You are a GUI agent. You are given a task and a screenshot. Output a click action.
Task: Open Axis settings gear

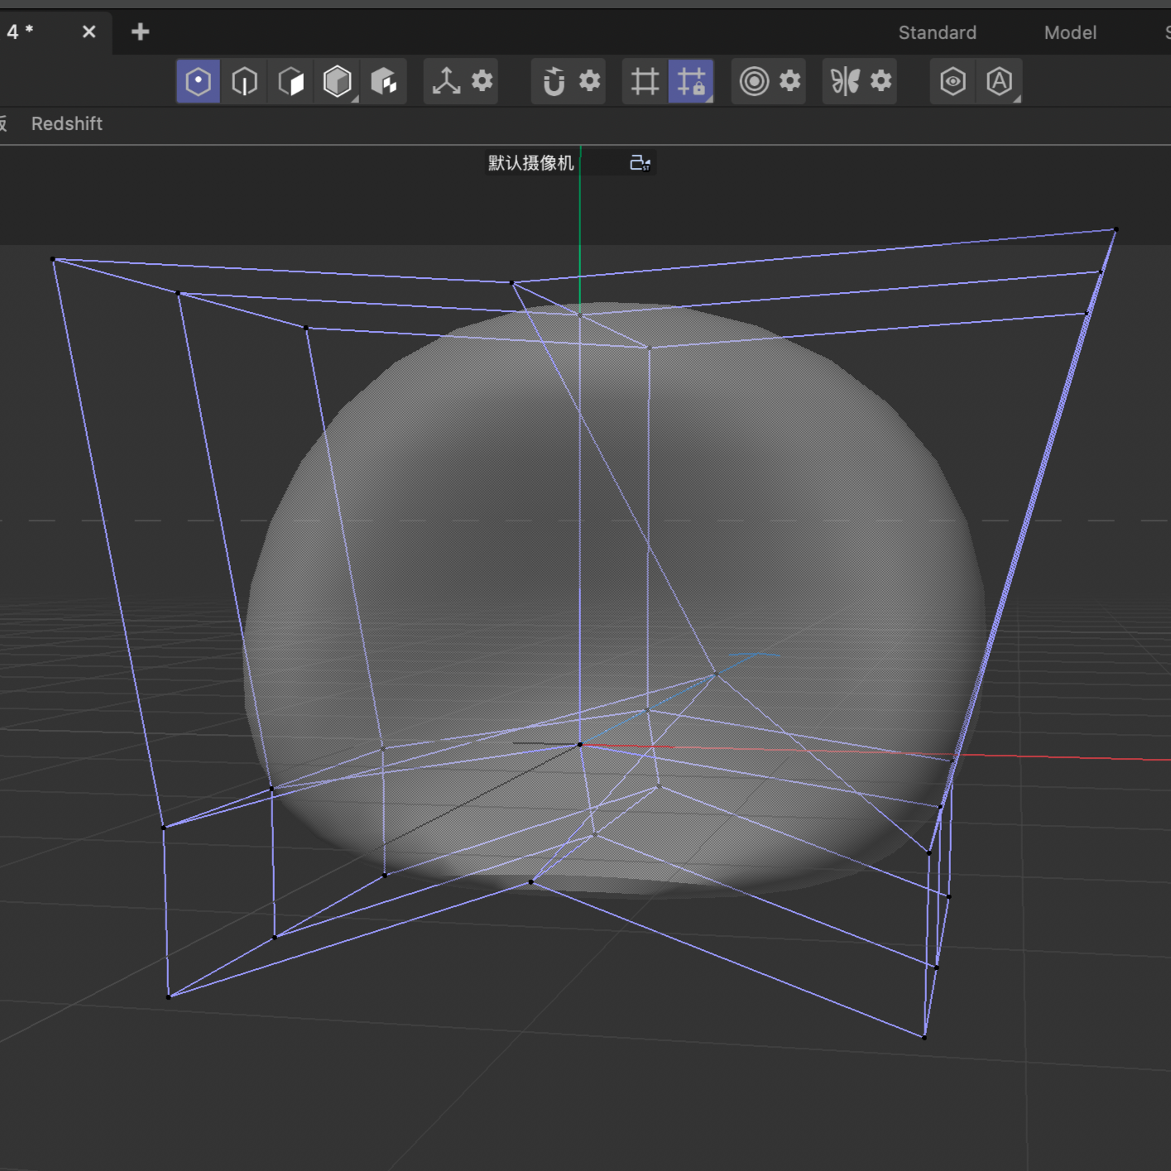(482, 81)
